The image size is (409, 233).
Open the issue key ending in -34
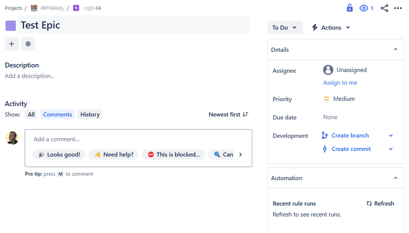[92, 8]
